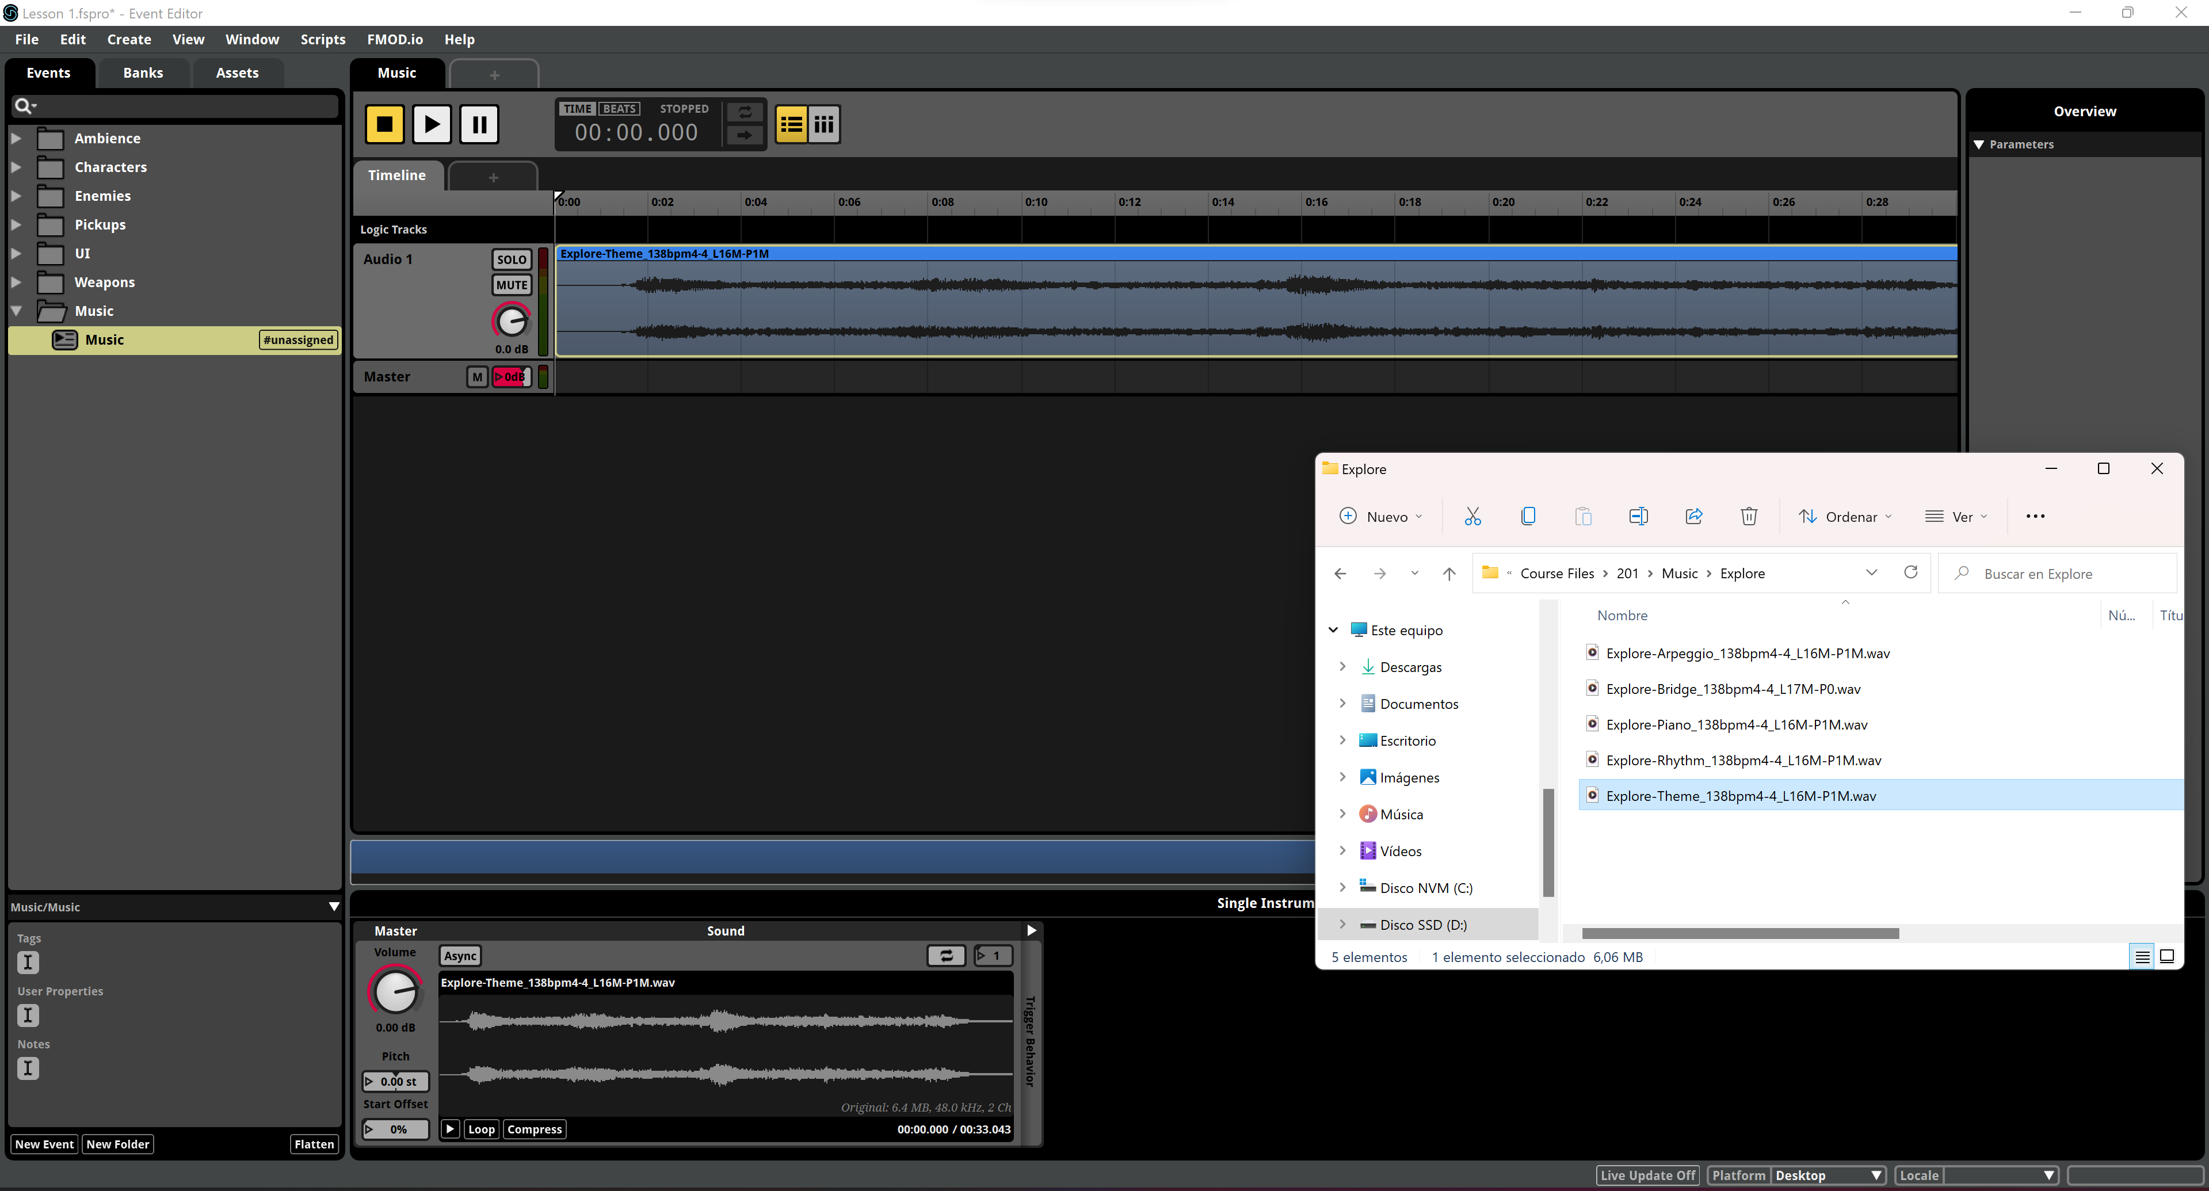Click the New Event button
The height and width of the screenshot is (1191, 2209).
click(x=44, y=1144)
